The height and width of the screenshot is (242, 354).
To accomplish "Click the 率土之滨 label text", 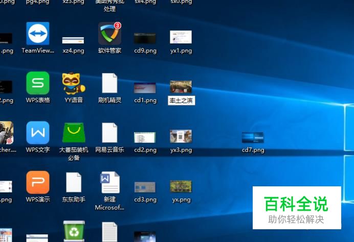I will pyautogui.click(x=181, y=100).
